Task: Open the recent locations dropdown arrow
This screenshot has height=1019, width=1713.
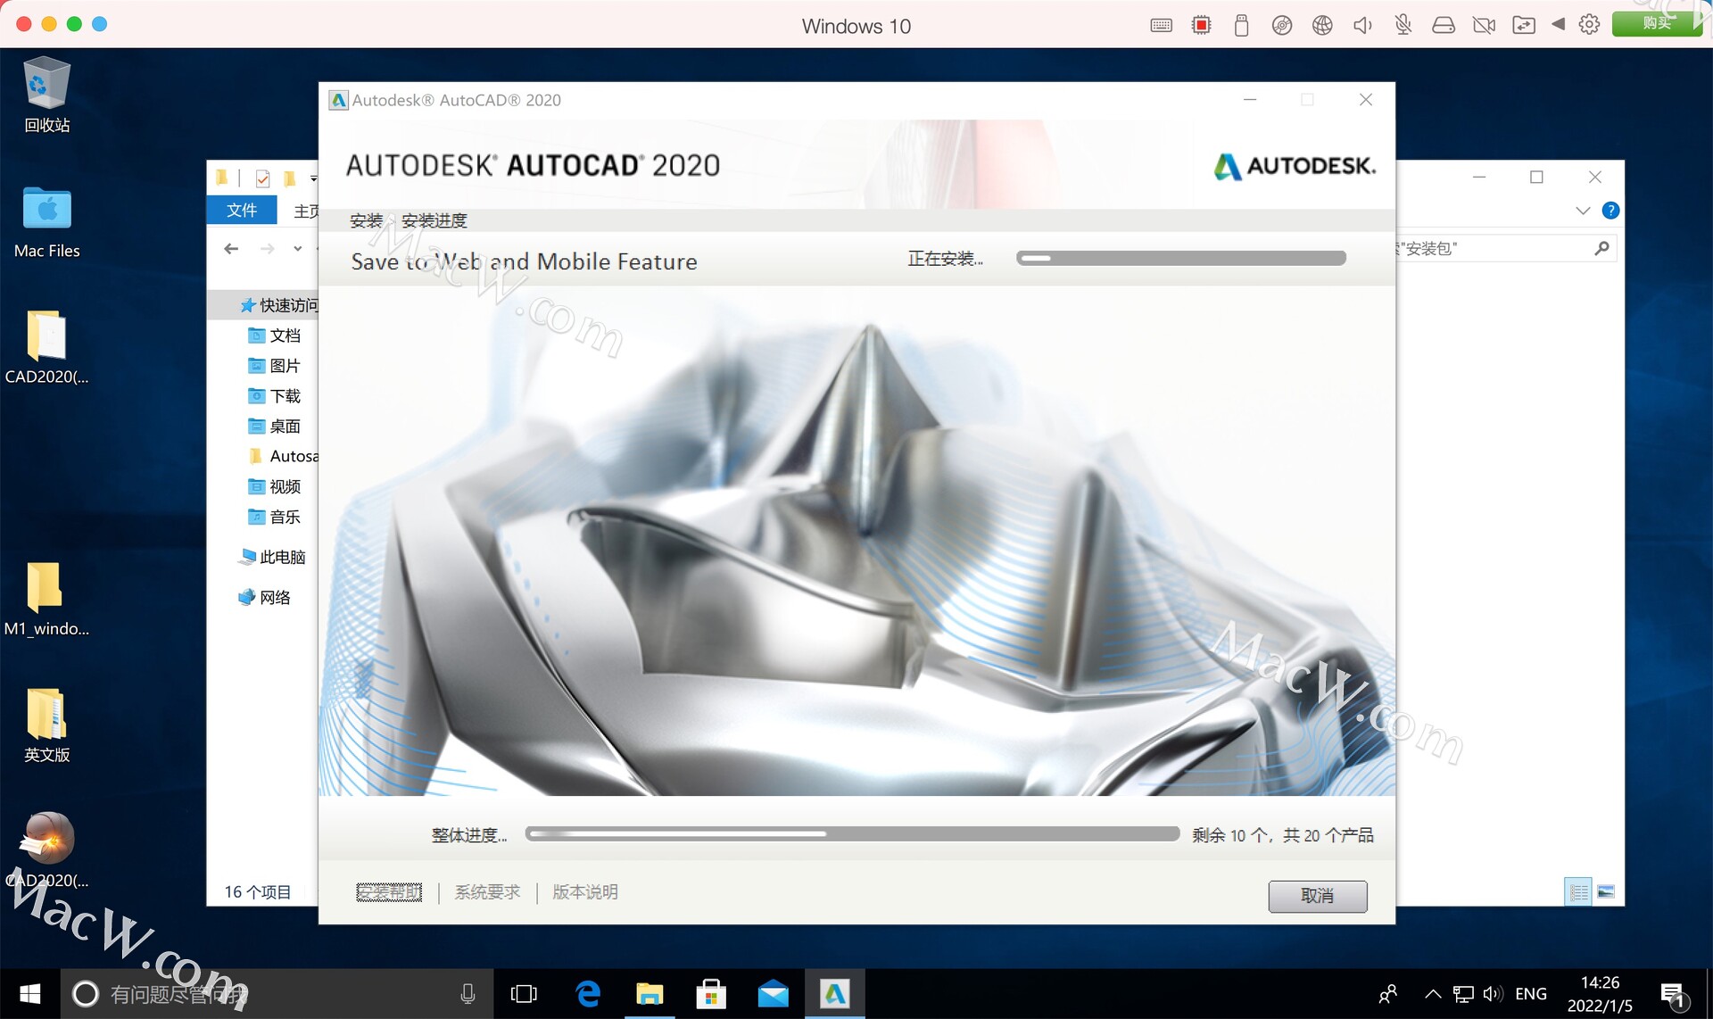Action: pyautogui.click(x=297, y=249)
